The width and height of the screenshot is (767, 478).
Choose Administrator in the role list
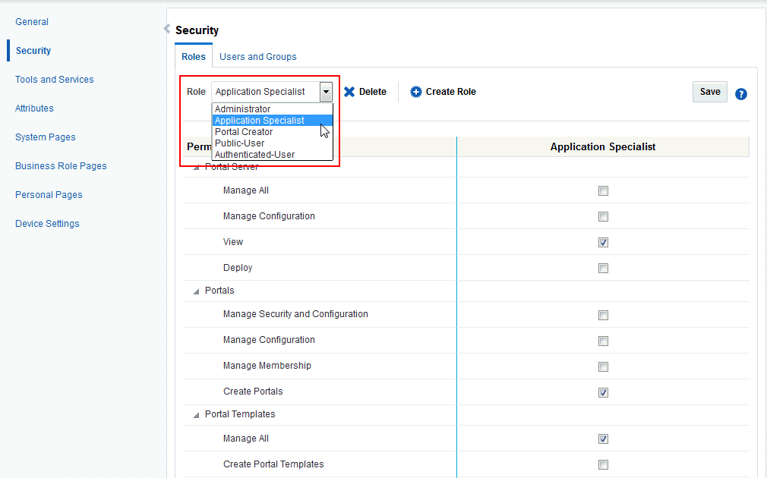click(x=242, y=109)
